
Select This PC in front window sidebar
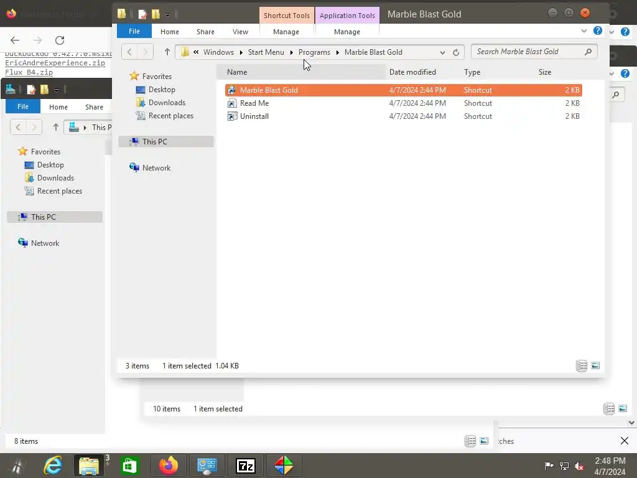point(165,141)
